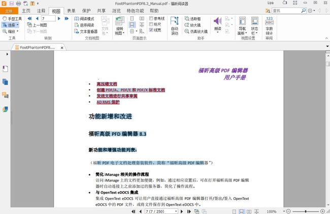Go to next page in status bar
The width and height of the screenshot is (330, 214).
tap(182, 211)
